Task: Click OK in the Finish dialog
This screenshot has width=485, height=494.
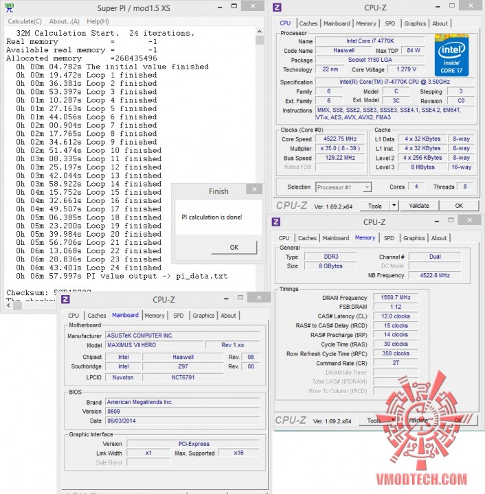Action: point(234,247)
